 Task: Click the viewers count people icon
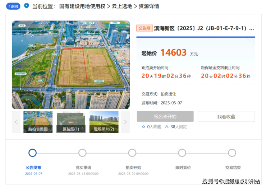click(x=167, y=127)
